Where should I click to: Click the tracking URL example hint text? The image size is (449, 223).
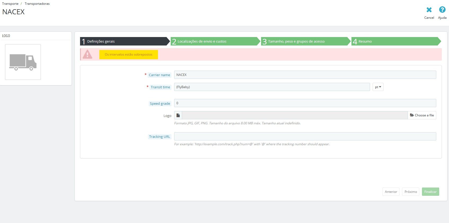pos(252,144)
